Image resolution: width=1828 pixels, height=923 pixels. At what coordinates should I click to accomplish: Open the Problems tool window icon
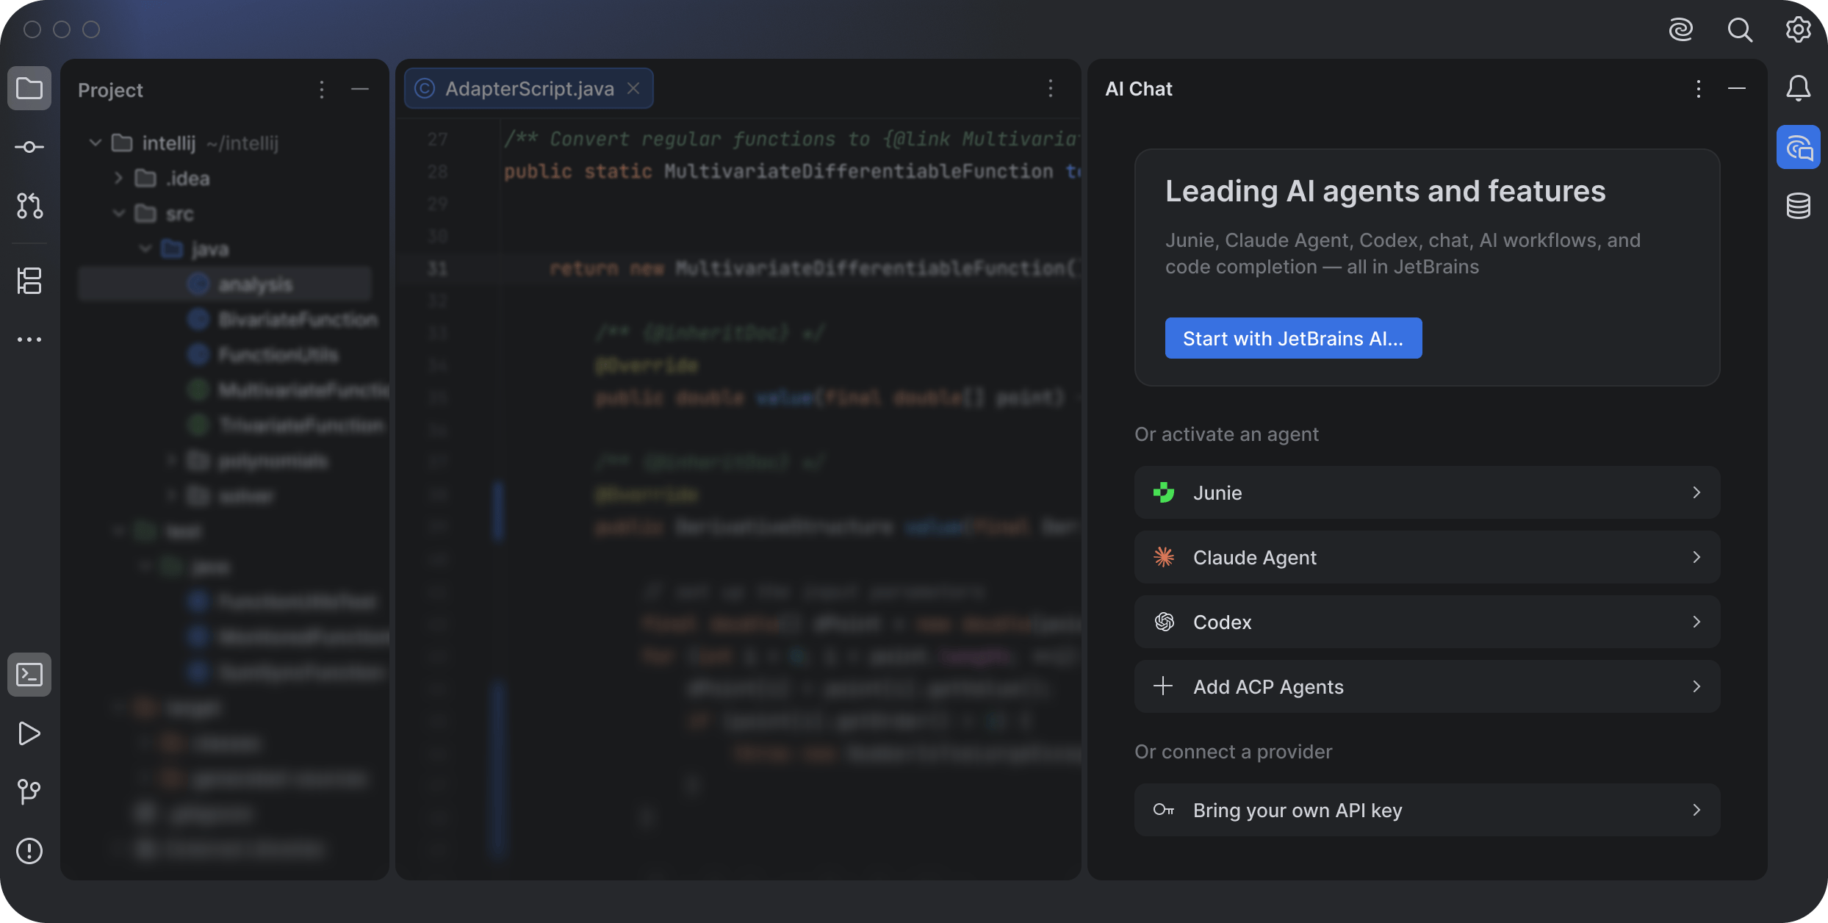[29, 851]
